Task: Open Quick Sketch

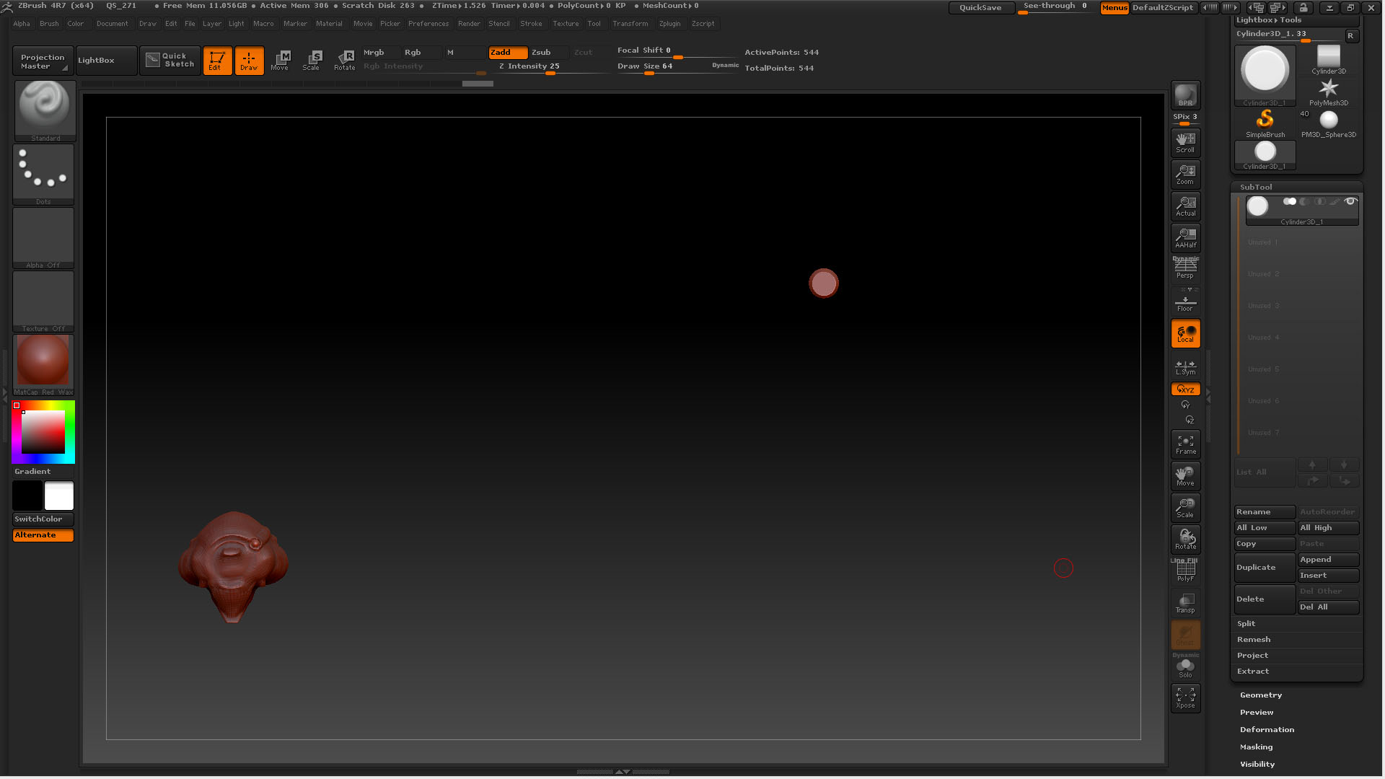Action: point(170,61)
